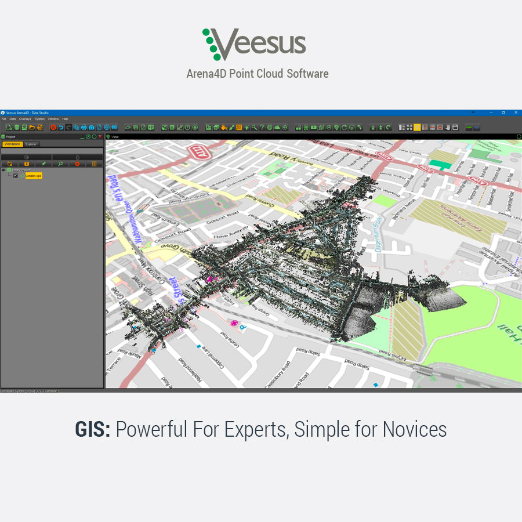Open the Help menu

tap(65, 119)
